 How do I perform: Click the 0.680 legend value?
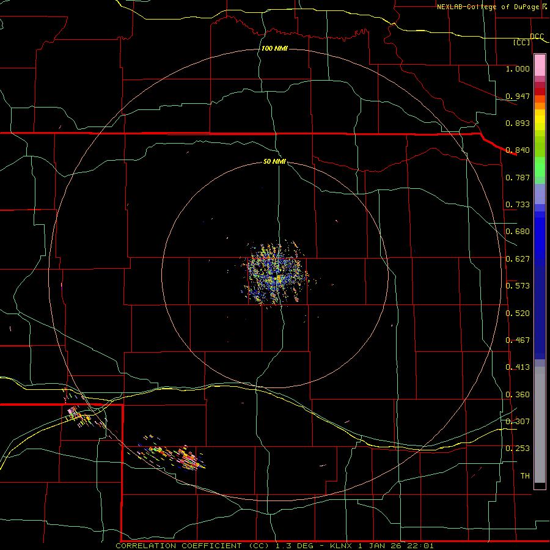(x=518, y=232)
